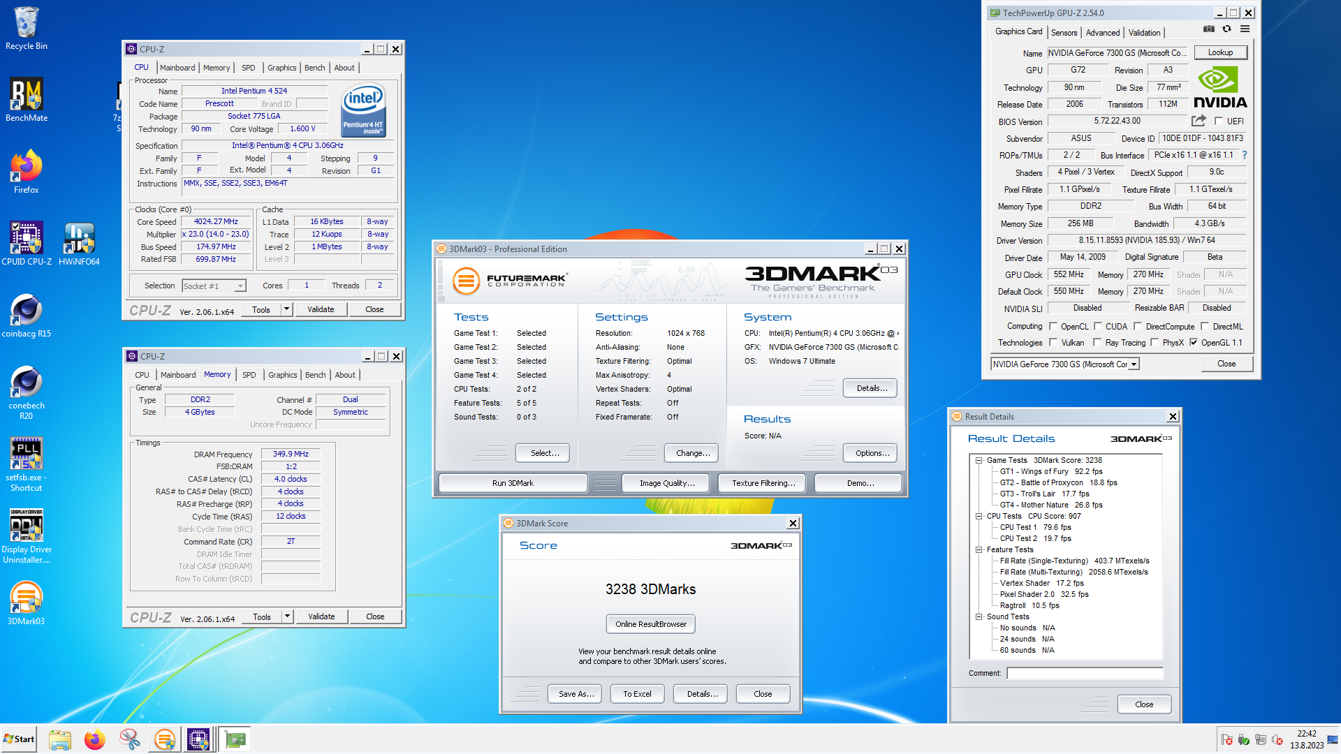Launch the coinbacg R15 desktop icon

pyautogui.click(x=27, y=316)
